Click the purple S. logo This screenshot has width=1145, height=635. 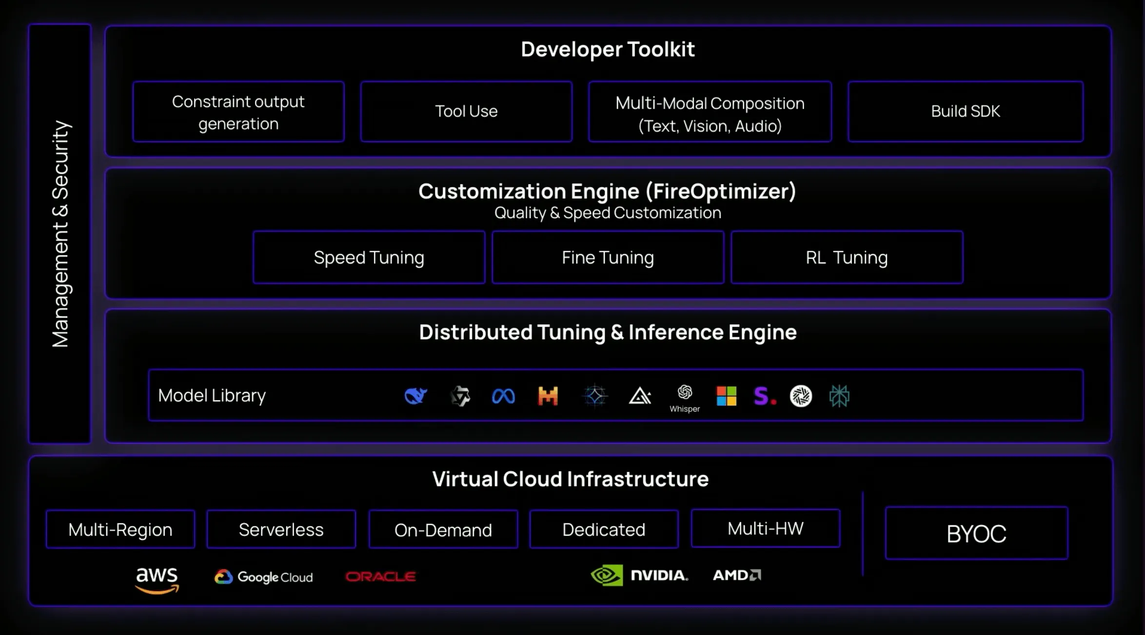click(x=765, y=396)
